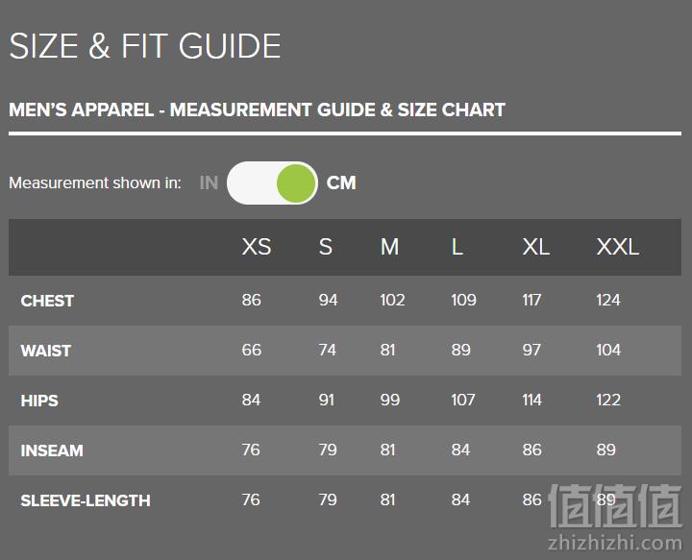Screen dimensions: 692x560
Task: Click the M size column header
Action: 389,247
